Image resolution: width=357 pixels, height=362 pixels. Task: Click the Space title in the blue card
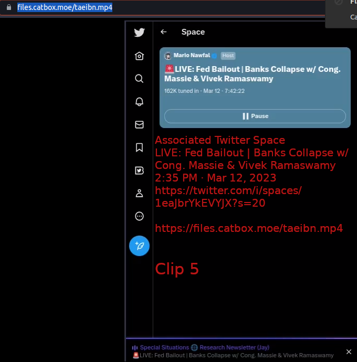coord(253,74)
